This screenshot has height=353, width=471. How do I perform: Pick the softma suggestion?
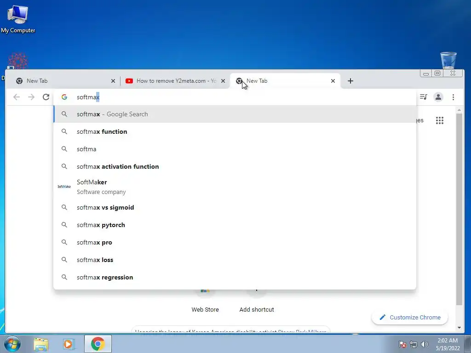pos(235,149)
